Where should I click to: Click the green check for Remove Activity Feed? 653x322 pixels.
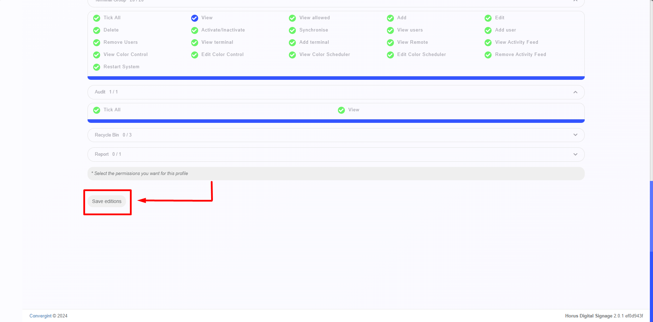pos(488,55)
